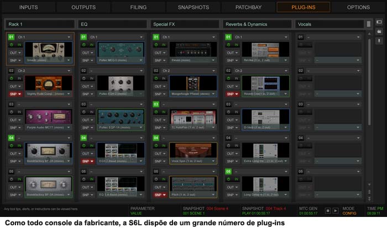Click the rack list icon beside Vocals

pos(369,24)
